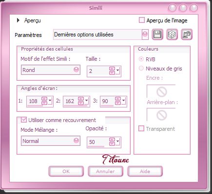Decrease screen angle 2 value

pyautogui.click(x=81, y=103)
